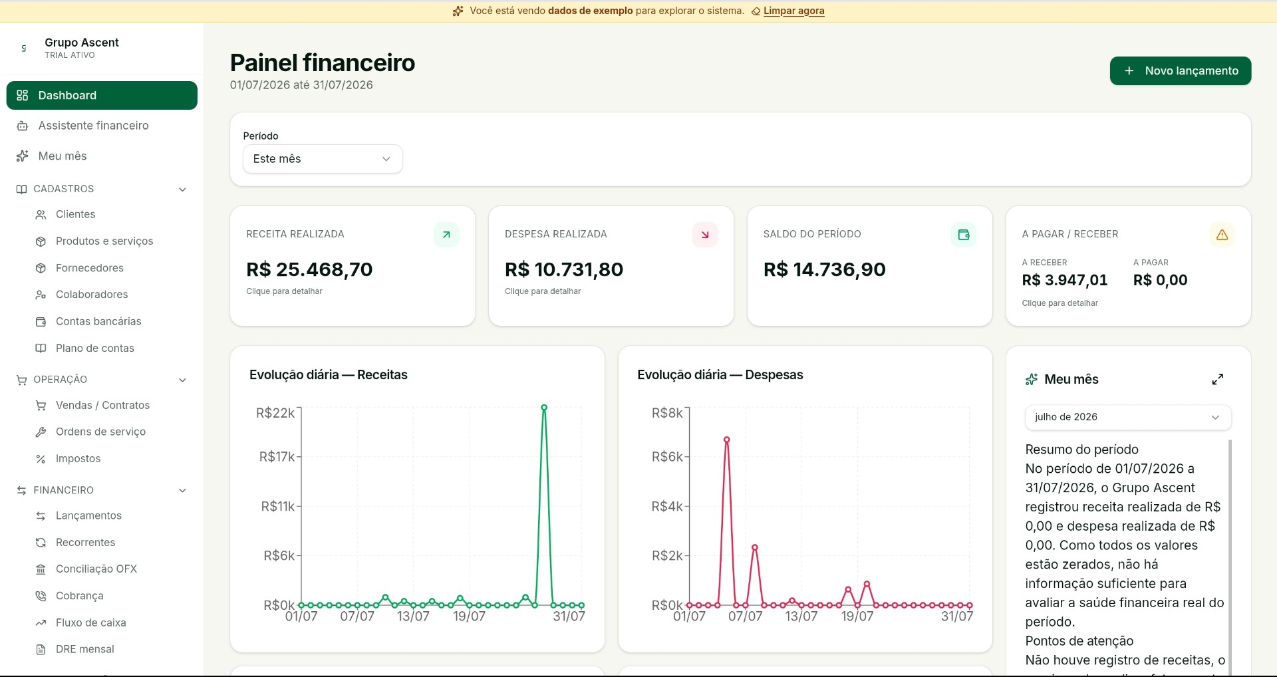Collapse the FINANCEIRO section
Screen dimensions: 1277x677
click(182, 491)
